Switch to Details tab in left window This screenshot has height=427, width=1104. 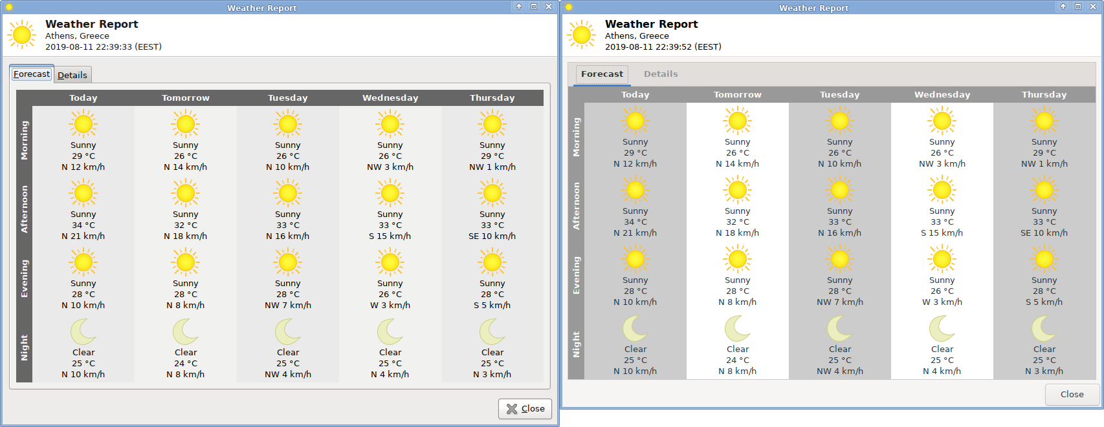[72, 75]
